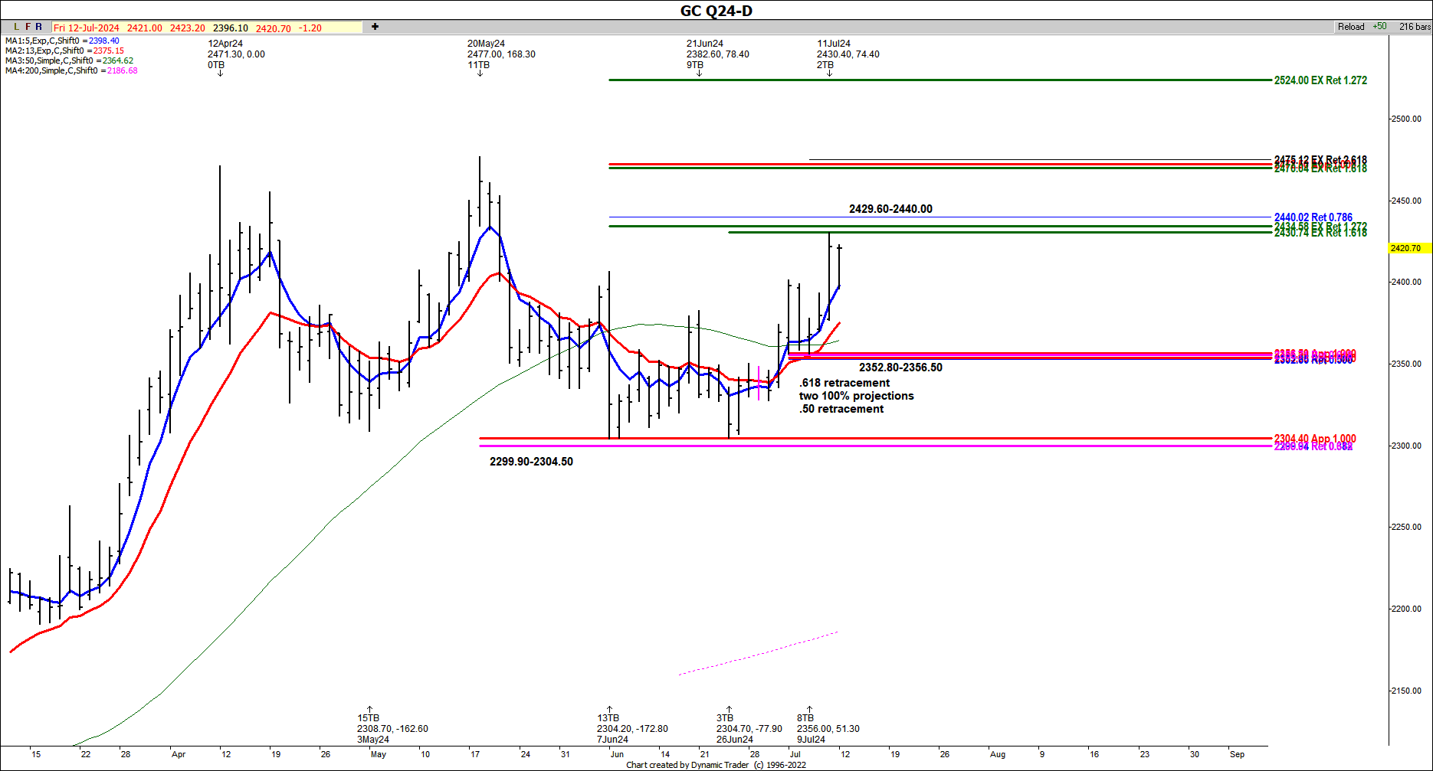
Task: Click the L button in chart toolbar
Action: click(17, 27)
